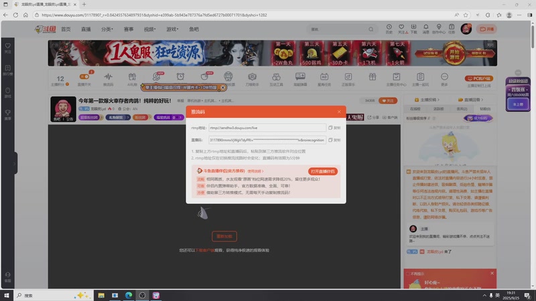The image size is (536, 301).
Task: Open 任务 tasks icon in the header
Action: pos(452,29)
